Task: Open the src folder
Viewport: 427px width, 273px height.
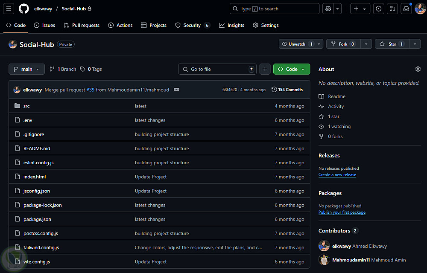Action: 26,106
